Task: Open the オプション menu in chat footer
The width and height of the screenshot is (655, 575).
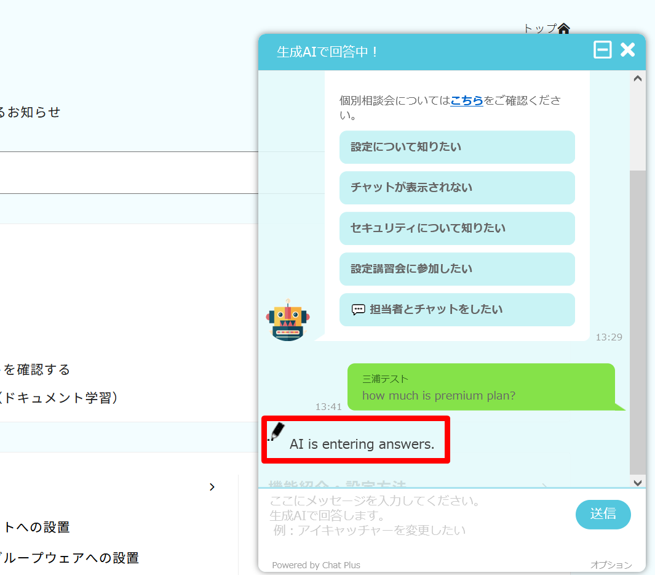Action: click(611, 565)
